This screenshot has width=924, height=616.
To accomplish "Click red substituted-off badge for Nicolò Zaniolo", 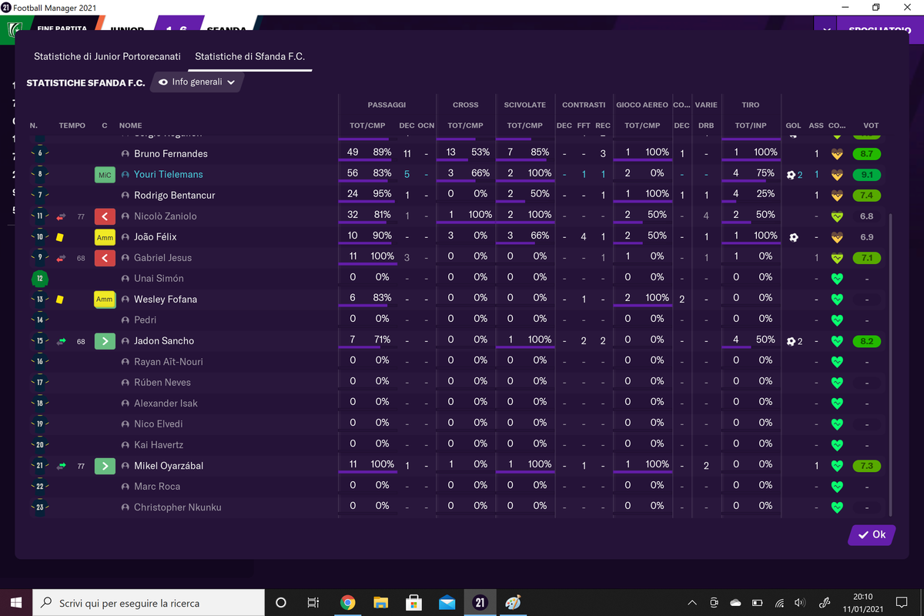I will (x=105, y=216).
